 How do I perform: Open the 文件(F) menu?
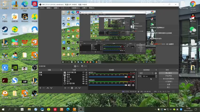[x=42, y=8]
